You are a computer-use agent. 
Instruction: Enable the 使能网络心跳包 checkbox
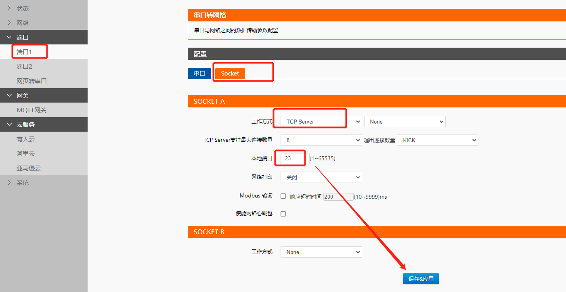pyautogui.click(x=283, y=214)
